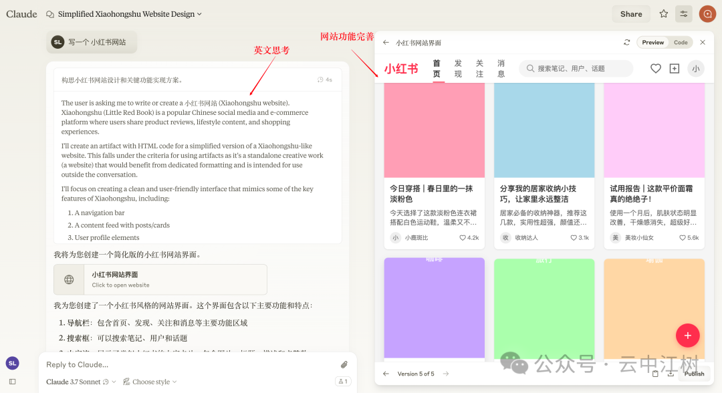Click the search box for 笔记、用户、话题

(x=576, y=69)
